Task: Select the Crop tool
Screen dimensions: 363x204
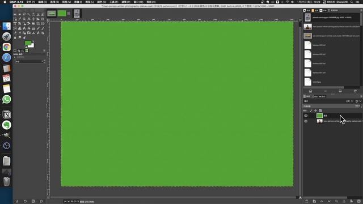Action: [x=43, y=19]
